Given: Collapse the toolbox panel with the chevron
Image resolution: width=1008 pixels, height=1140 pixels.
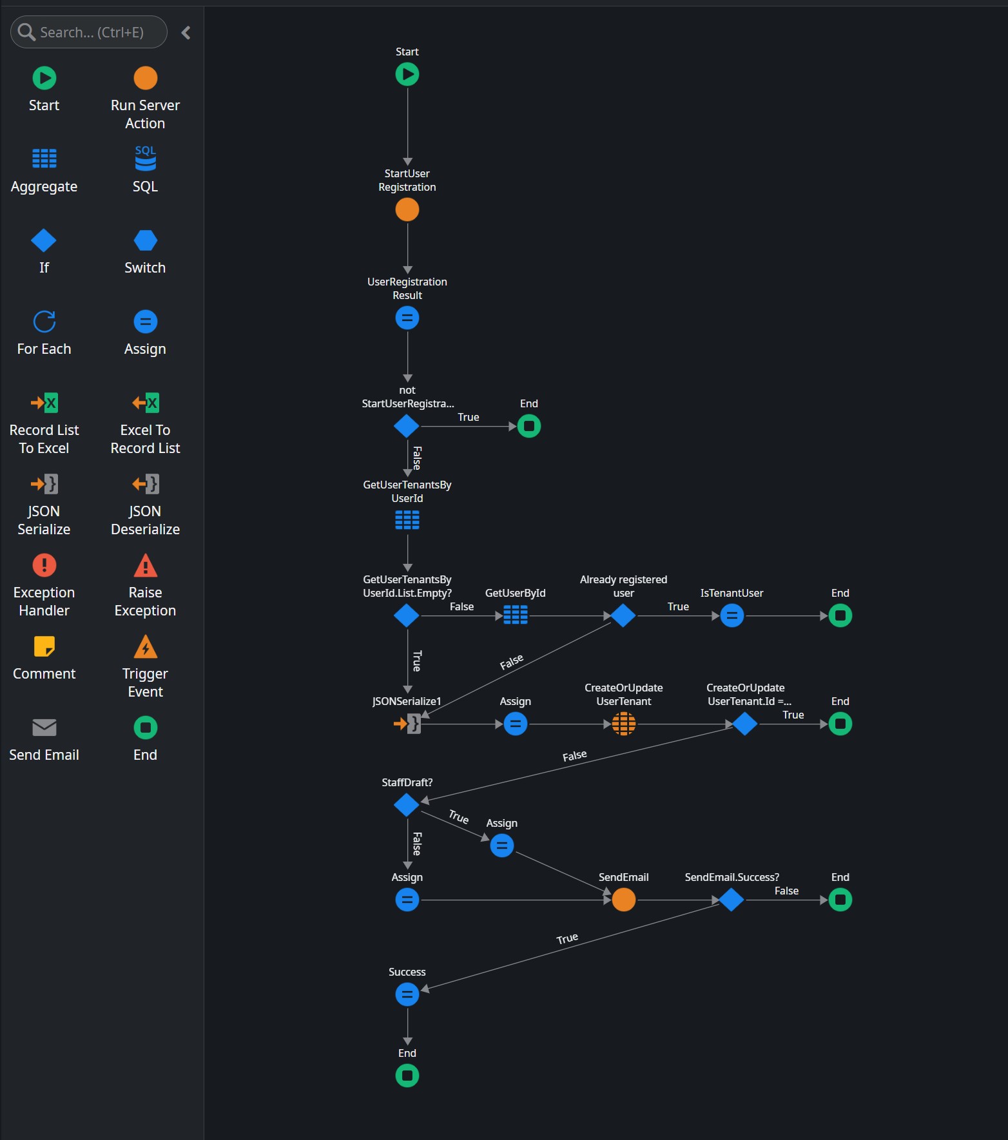Looking at the screenshot, I should click(186, 32).
